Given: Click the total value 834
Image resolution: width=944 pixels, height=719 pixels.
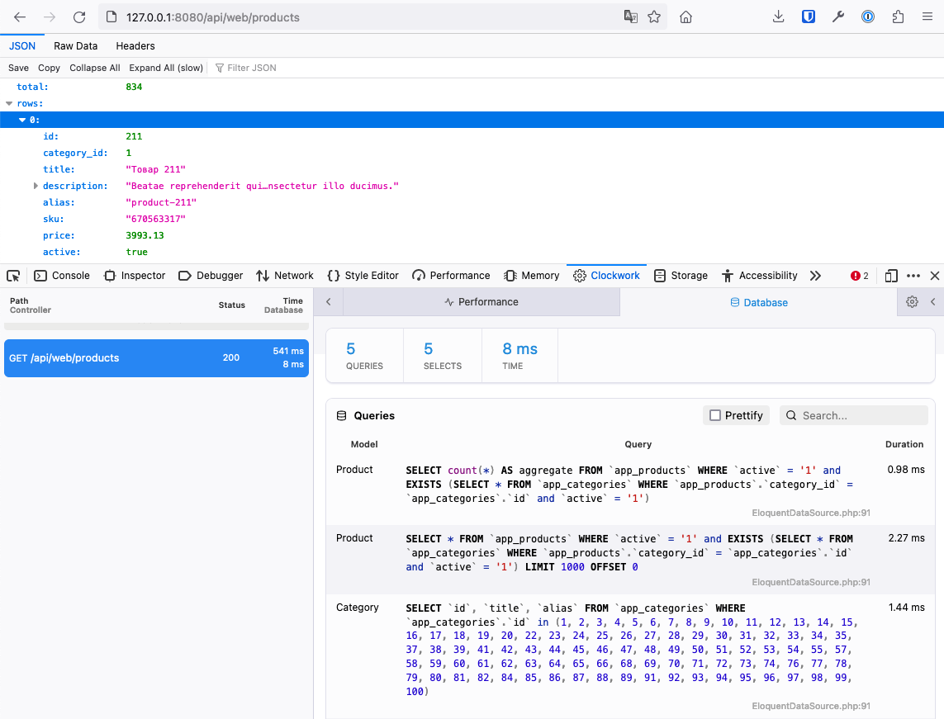Looking at the screenshot, I should pos(134,87).
